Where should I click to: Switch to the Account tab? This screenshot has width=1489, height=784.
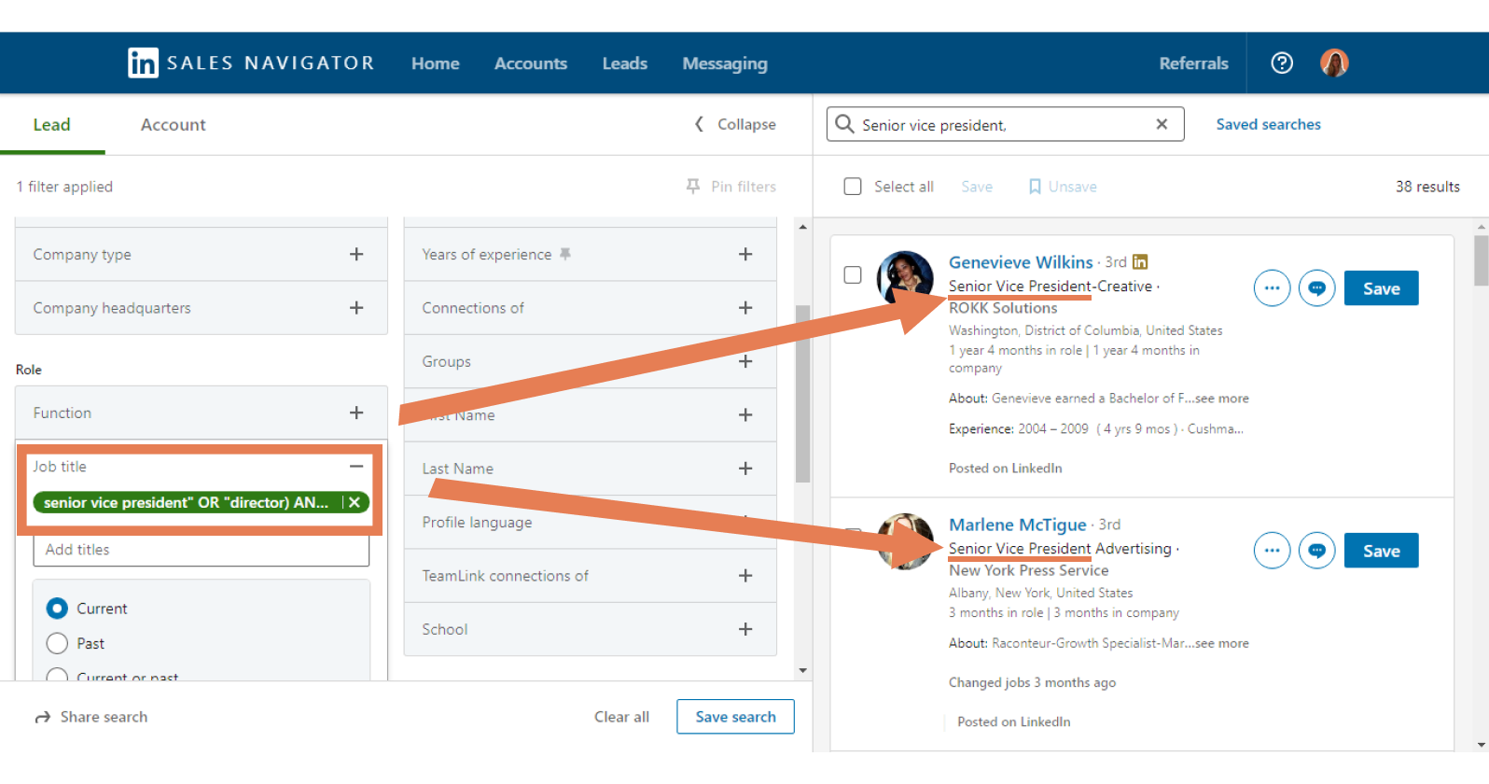pos(174,125)
